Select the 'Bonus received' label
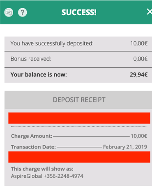Image resolution: width=152 pixels, height=186 pixels. pyautogui.click(x=31, y=59)
